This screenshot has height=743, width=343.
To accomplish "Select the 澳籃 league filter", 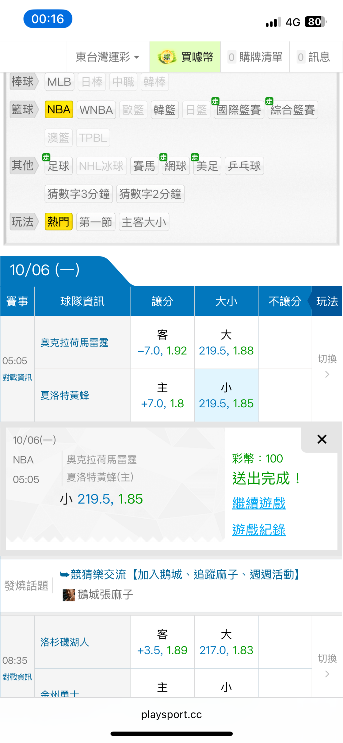I will click(58, 138).
